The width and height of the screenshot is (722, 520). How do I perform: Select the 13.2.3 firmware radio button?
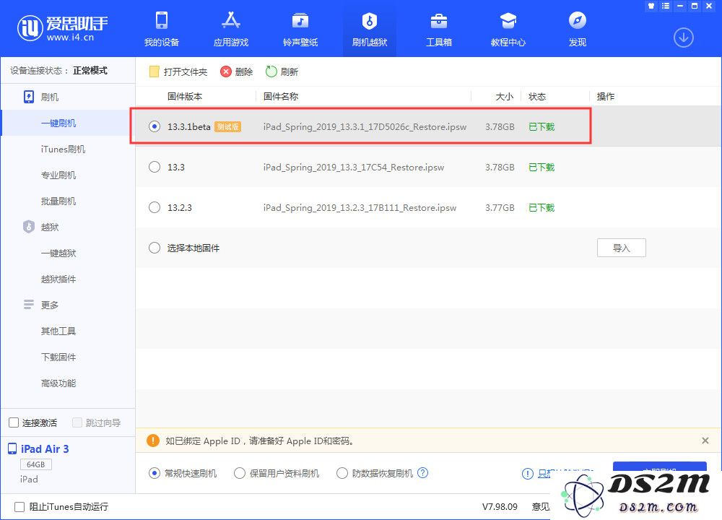(155, 207)
